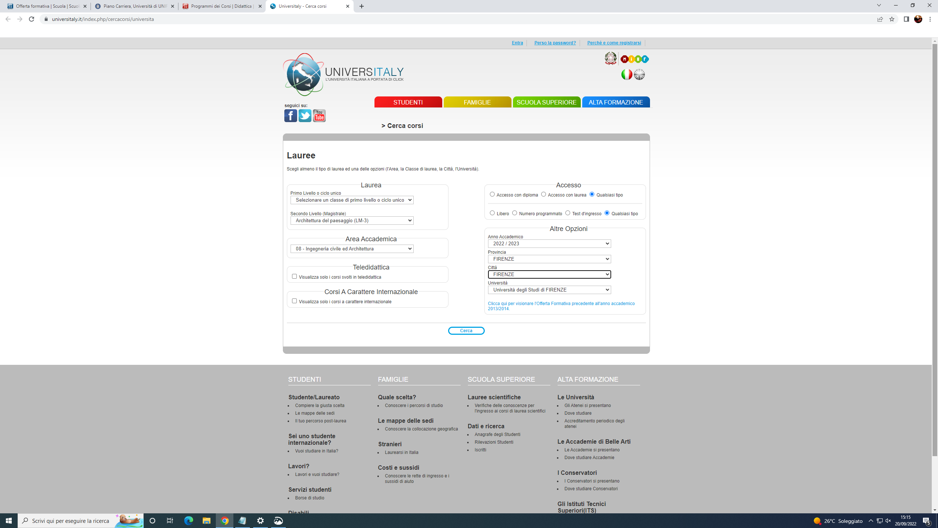Screen dimensions: 938x528
Task: Open weather widget 26°C Soleggiato
Action: 838,521
